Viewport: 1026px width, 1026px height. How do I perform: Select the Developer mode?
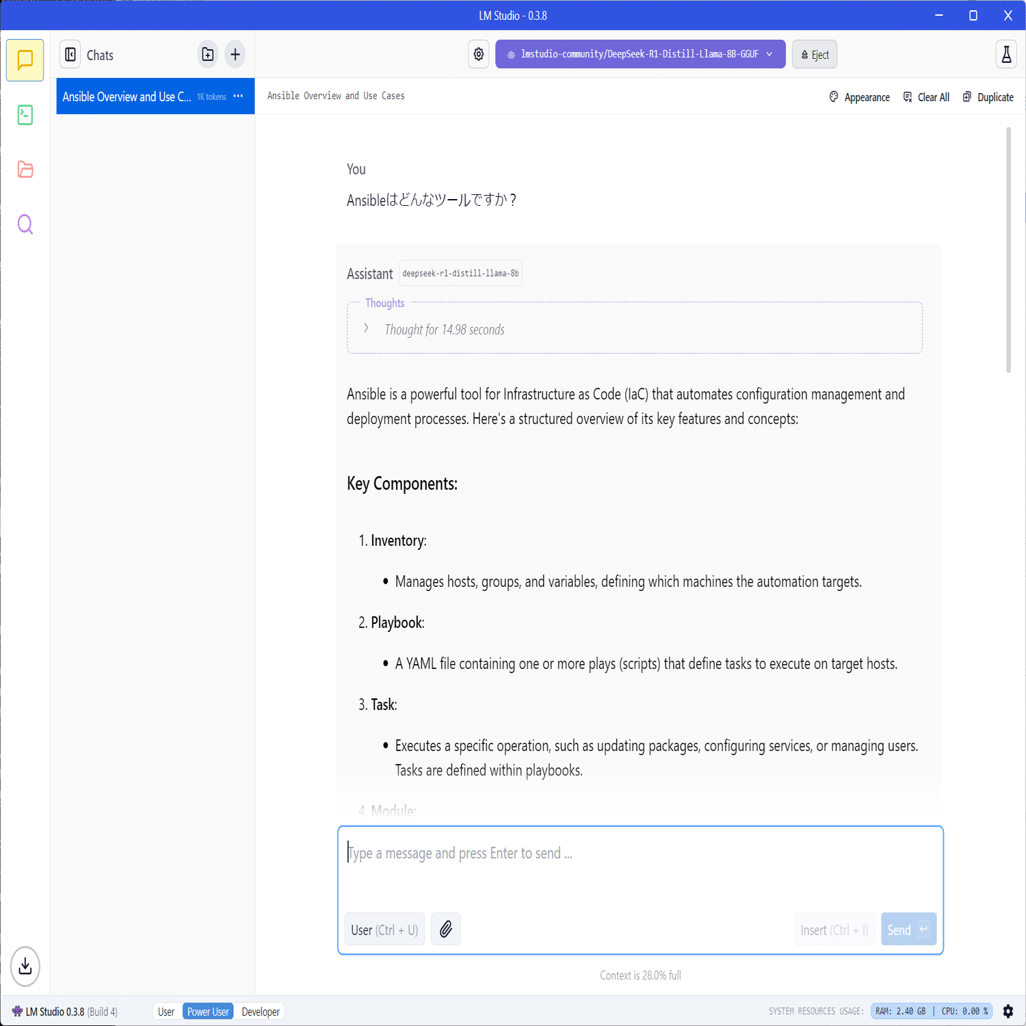click(x=261, y=1012)
